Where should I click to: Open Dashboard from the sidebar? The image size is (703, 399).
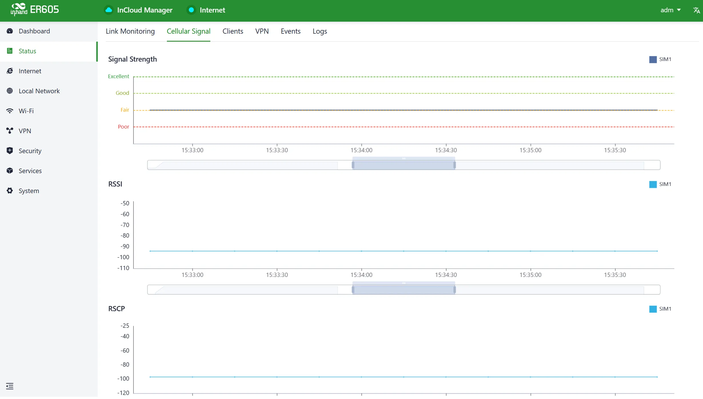49,31
